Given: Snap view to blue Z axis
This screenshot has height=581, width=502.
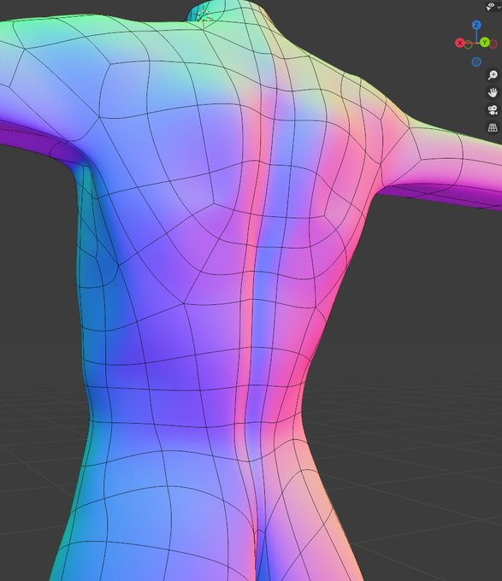Looking at the screenshot, I should (476, 25).
